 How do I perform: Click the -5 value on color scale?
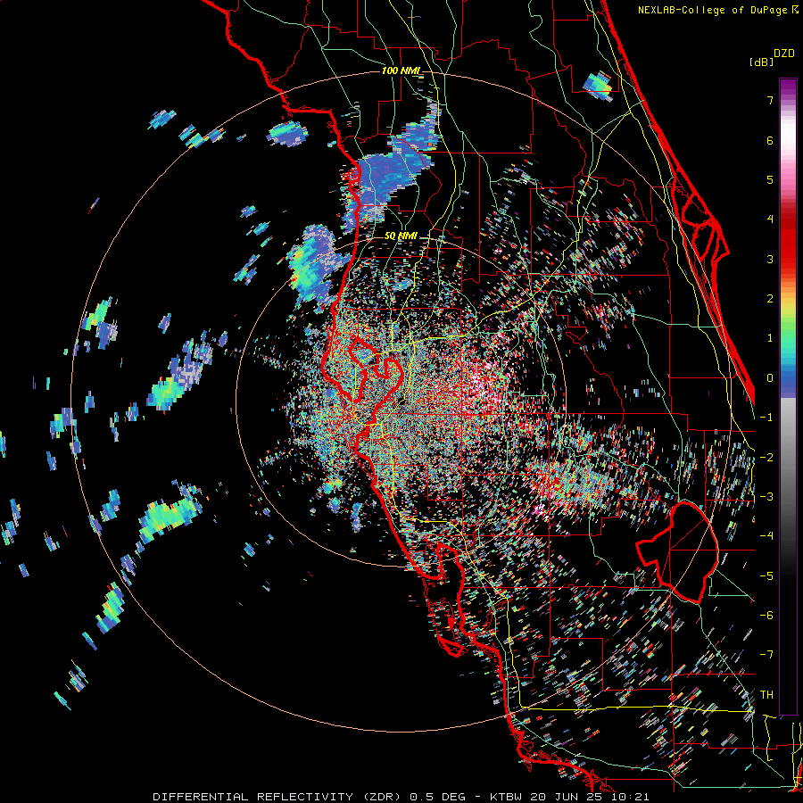pos(766,576)
